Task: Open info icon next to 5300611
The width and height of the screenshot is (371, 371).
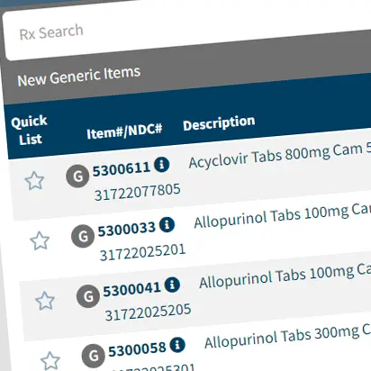Action: point(162,165)
